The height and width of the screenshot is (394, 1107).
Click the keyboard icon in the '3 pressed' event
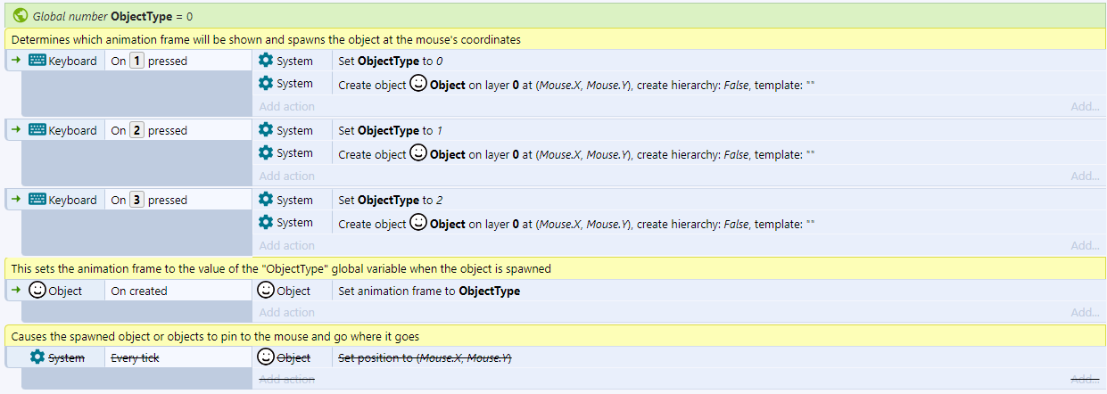click(x=37, y=200)
